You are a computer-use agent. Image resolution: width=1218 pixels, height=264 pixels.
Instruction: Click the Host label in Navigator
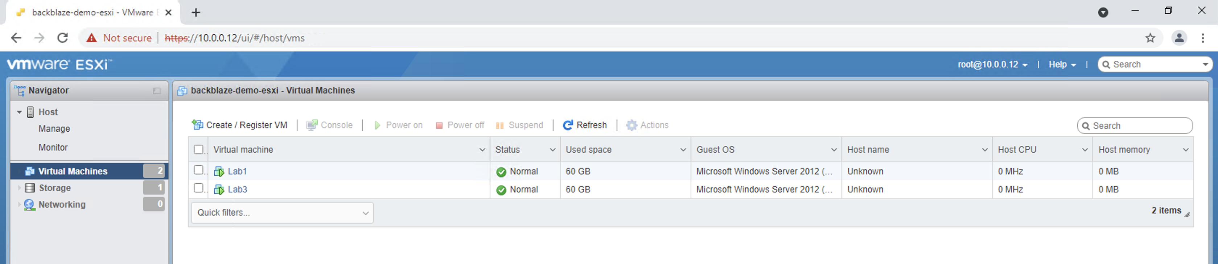48,112
